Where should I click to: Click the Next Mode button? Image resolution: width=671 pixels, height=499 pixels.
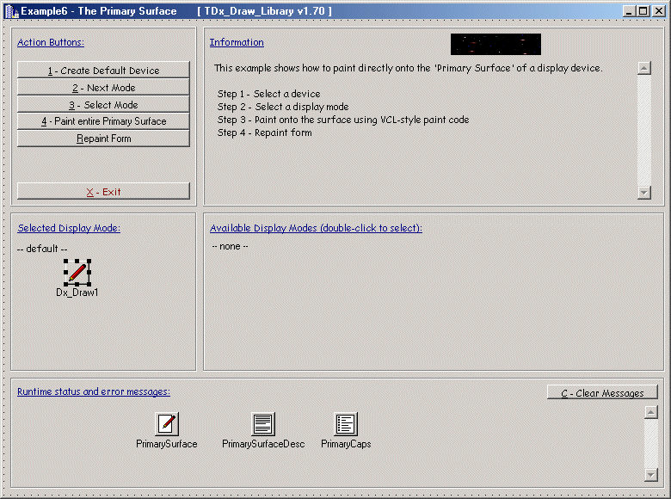pos(103,88)
